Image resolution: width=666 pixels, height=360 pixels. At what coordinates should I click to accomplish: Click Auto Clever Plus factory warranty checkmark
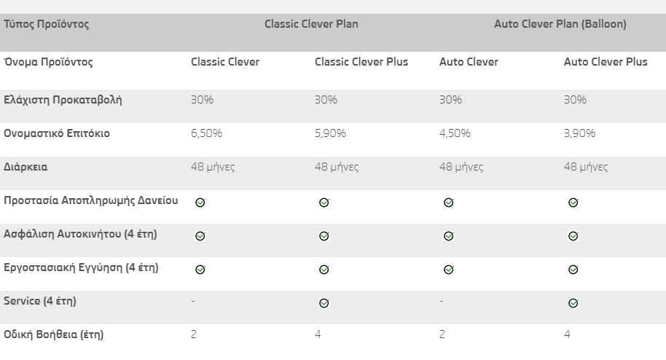[573, 270]
